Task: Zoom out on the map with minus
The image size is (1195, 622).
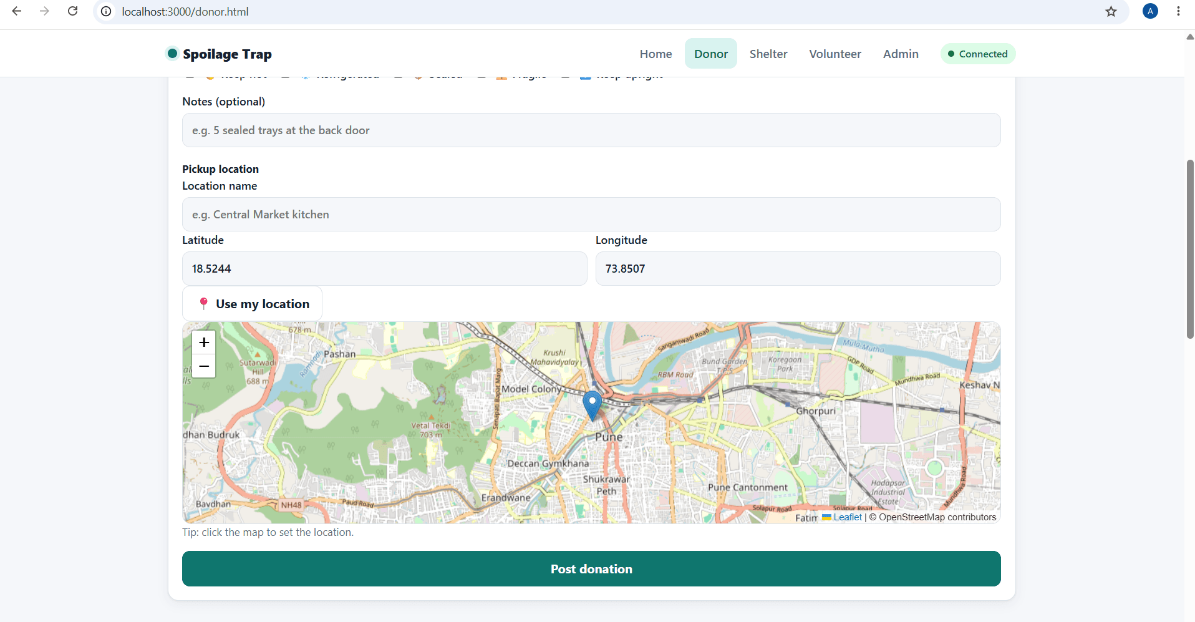Action: point(204,366)
